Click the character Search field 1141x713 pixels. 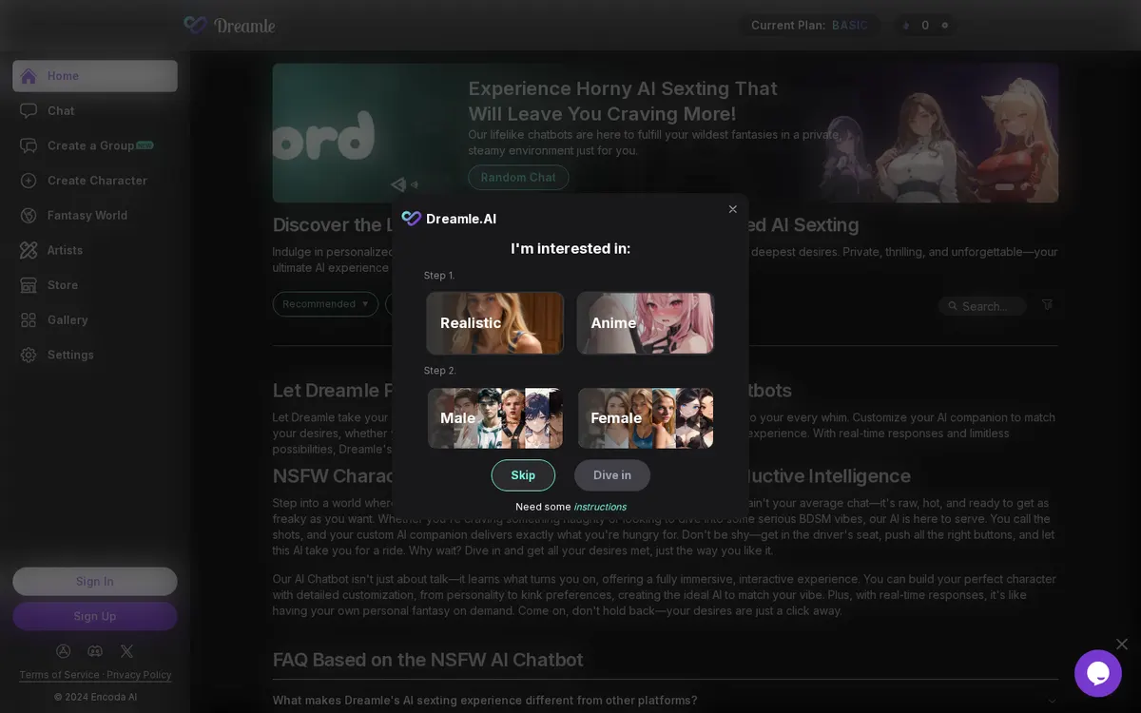click(982, 305)
